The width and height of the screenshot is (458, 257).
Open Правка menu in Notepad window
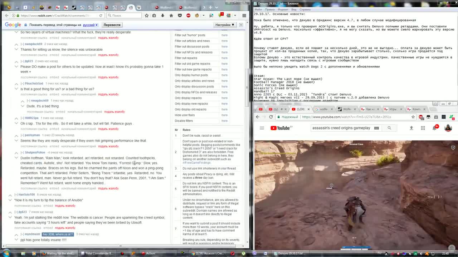click(270, 9)
